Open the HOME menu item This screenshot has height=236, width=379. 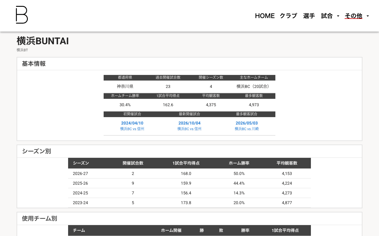(x=265, y=16)
